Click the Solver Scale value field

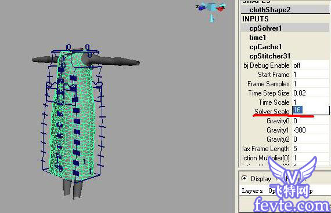311,111
